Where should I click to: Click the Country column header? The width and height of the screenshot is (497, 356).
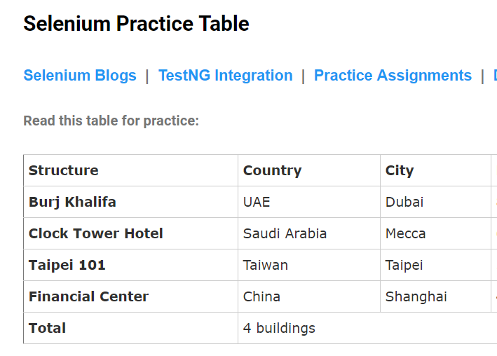click(309, 170)
